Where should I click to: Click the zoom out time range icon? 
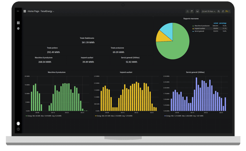[x=218, y=11]
